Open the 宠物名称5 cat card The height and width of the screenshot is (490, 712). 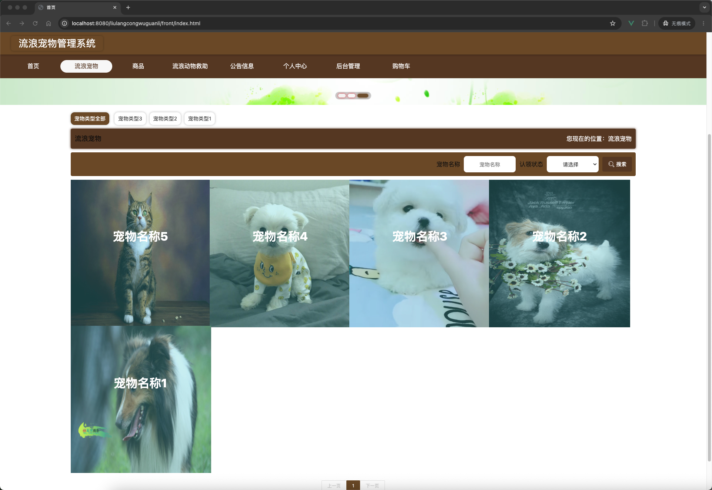(x=140, y=253)
